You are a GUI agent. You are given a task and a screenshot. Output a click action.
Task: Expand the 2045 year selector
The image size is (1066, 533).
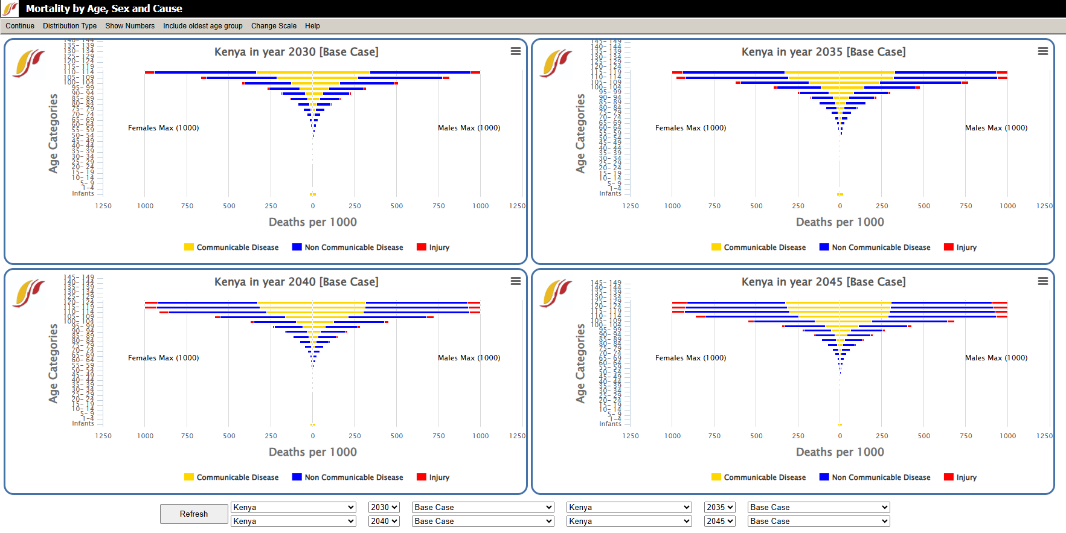[719, 522]
